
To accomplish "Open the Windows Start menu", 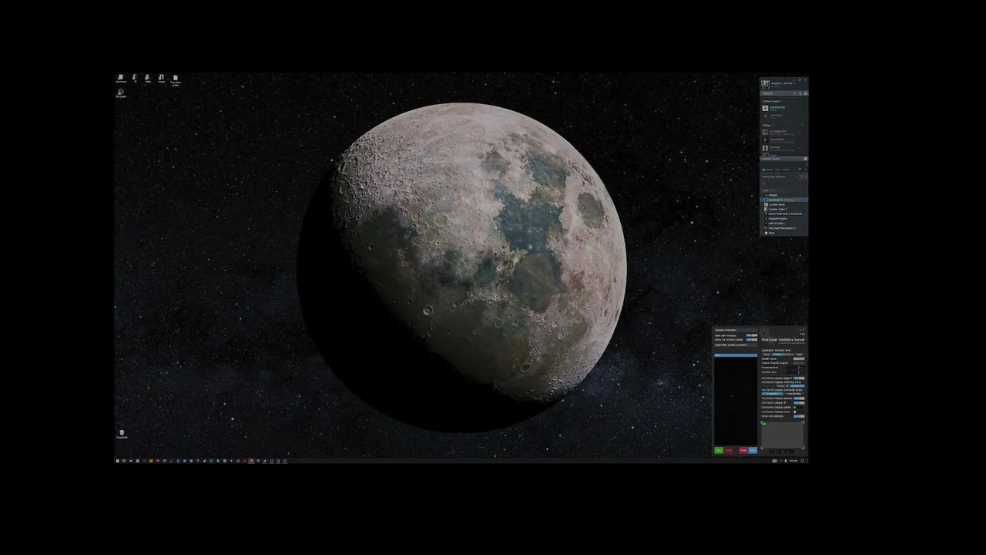I will pyautogui.click(x=118, y=460).
